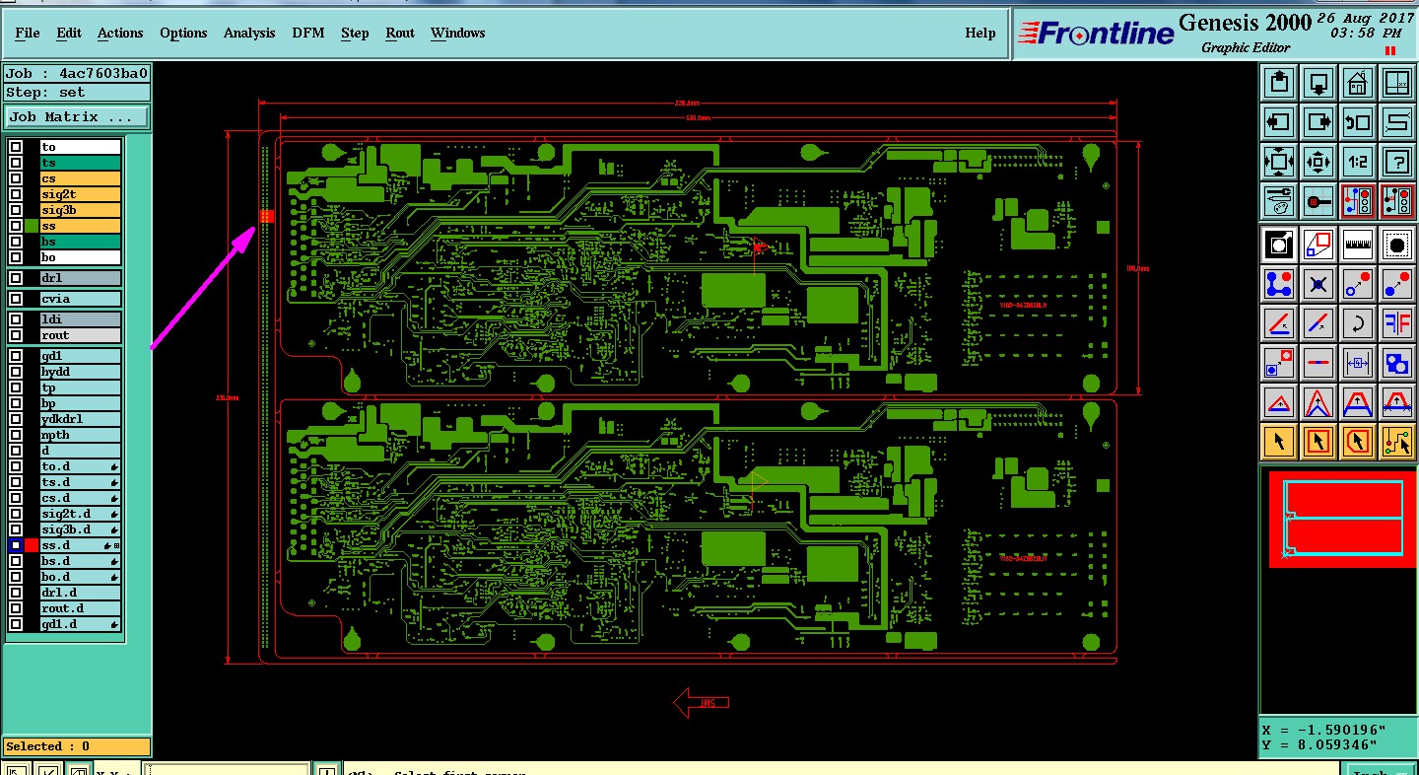The image size is (1419, 775).
Task: Click the mirror F flip icon
Action: (x=1397, y=322)
